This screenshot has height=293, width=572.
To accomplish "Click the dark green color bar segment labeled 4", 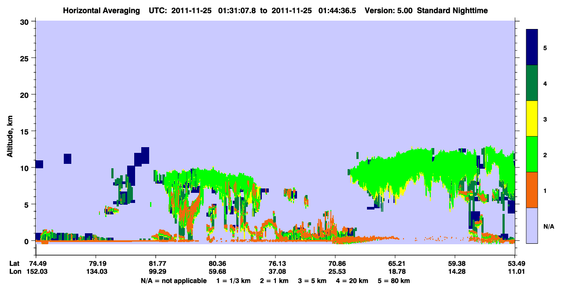I will 532,83.
